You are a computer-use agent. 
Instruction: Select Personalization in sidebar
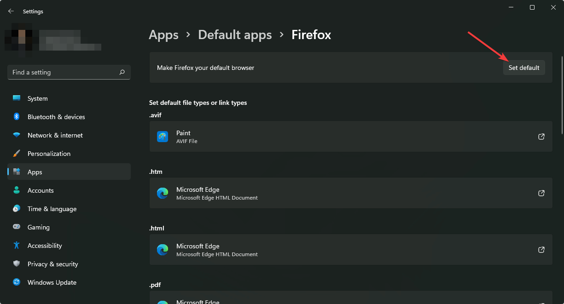pyautogui.click(x=69, y=154)
